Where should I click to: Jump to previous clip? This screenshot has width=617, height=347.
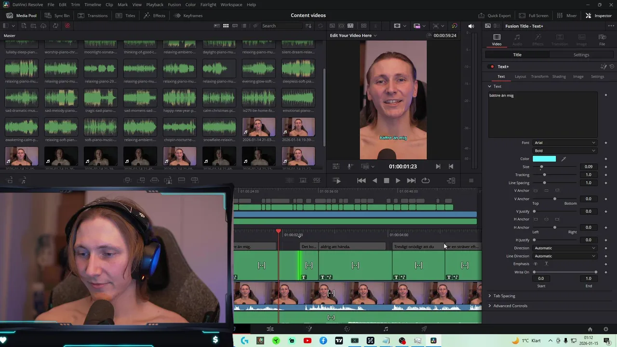[x=361, y=180]
